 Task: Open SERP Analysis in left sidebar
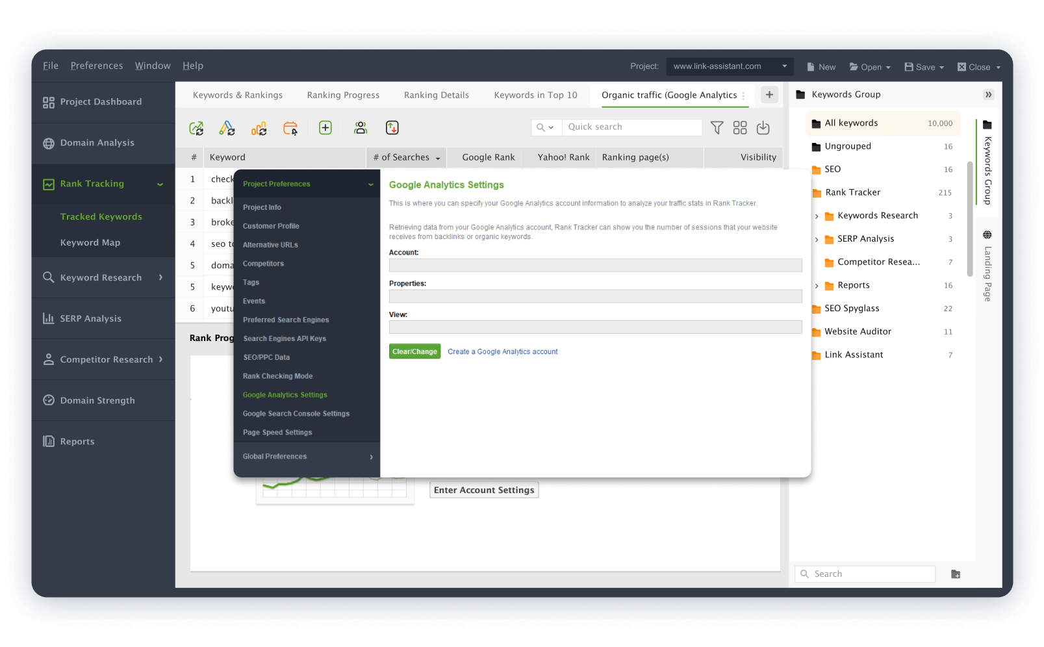pyautogui.click(x=103, y=318)
